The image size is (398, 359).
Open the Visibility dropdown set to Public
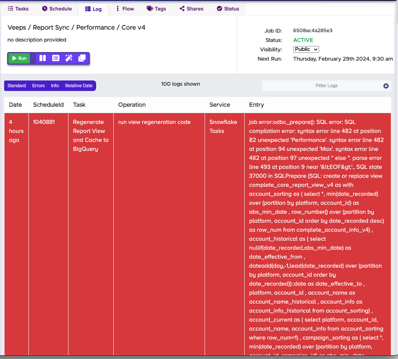point(306,49)
